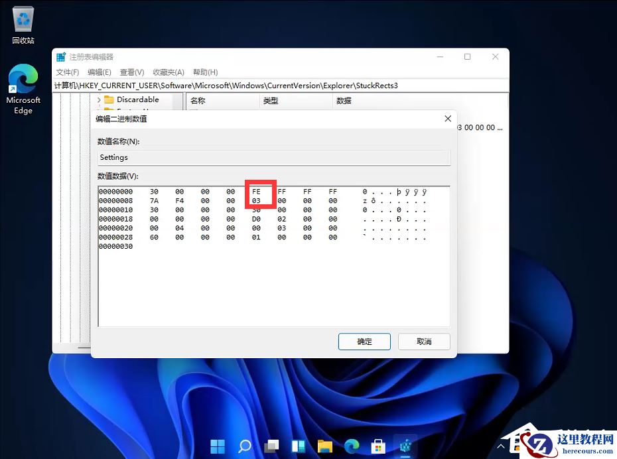
Task: Show hidden taskbar icons via the chevron
Action: (500, 446)
